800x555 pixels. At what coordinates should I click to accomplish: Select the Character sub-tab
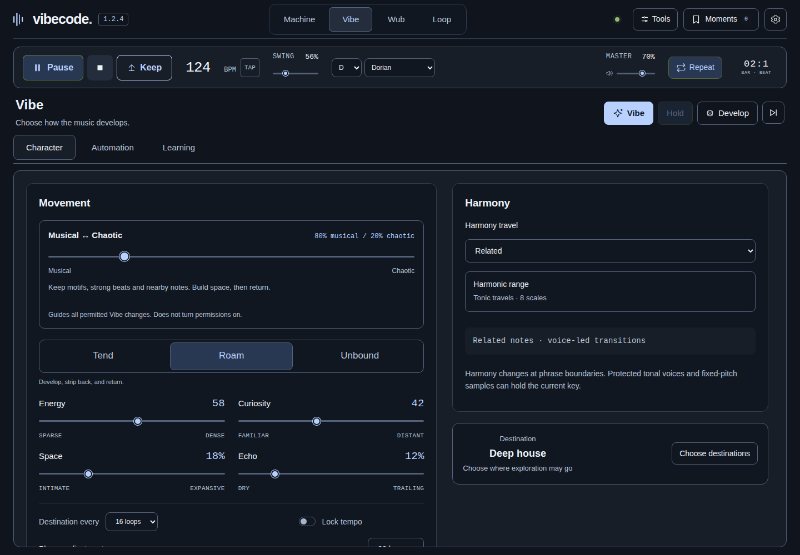pyautogui.click(x=44, y=148)
